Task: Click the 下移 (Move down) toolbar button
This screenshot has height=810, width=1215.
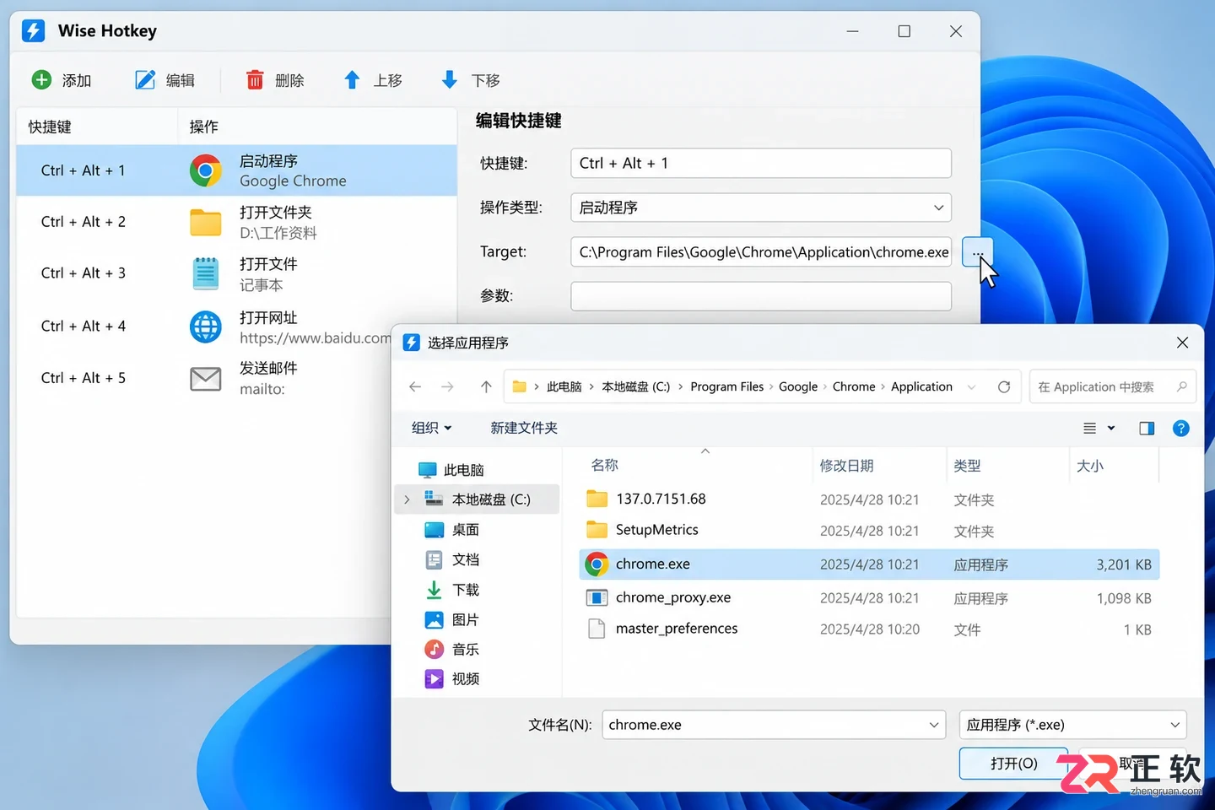Action: [470, 80]
